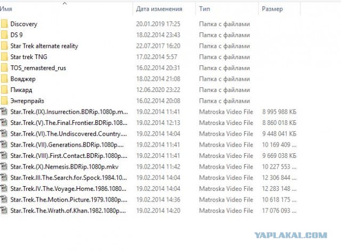Click Star.Trek.III.The.Search.for.Spock file name
The height and width of the screenshot is (251, 341).
coord(69,178)
